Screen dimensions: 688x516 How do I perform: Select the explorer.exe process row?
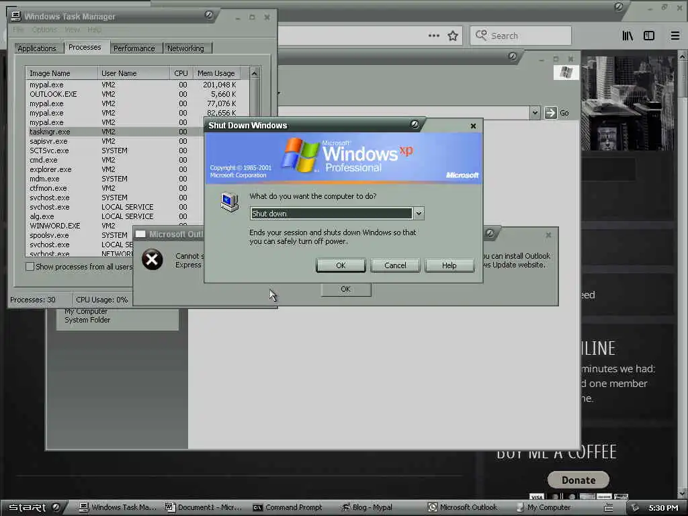tap(116, 169)
